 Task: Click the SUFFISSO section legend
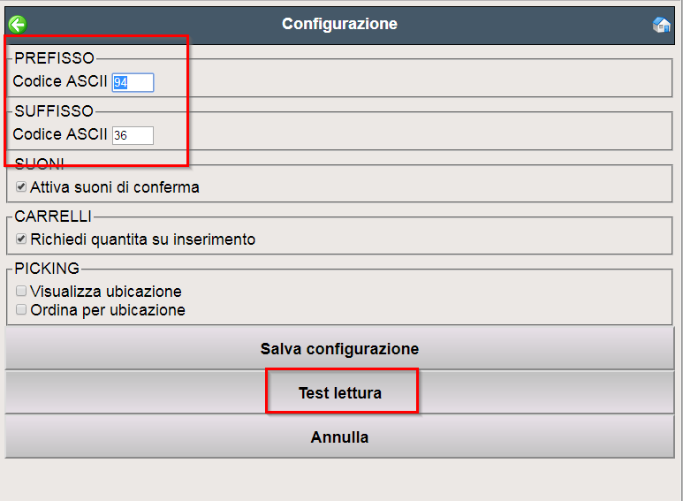(54, 111)
